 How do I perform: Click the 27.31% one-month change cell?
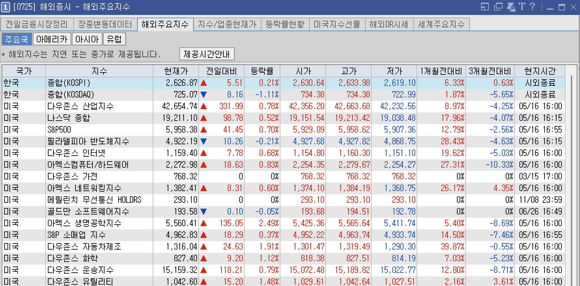pos(453,165)
